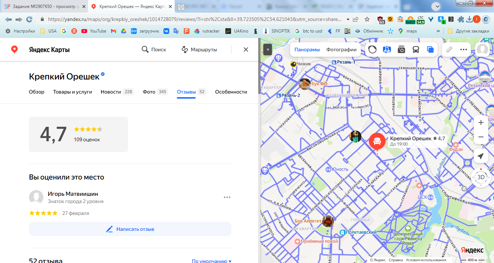Viewport: 494px width, 263px height.
Task: Open the Условия использования link
Action: pyautogui.click(x=426, y=260)
